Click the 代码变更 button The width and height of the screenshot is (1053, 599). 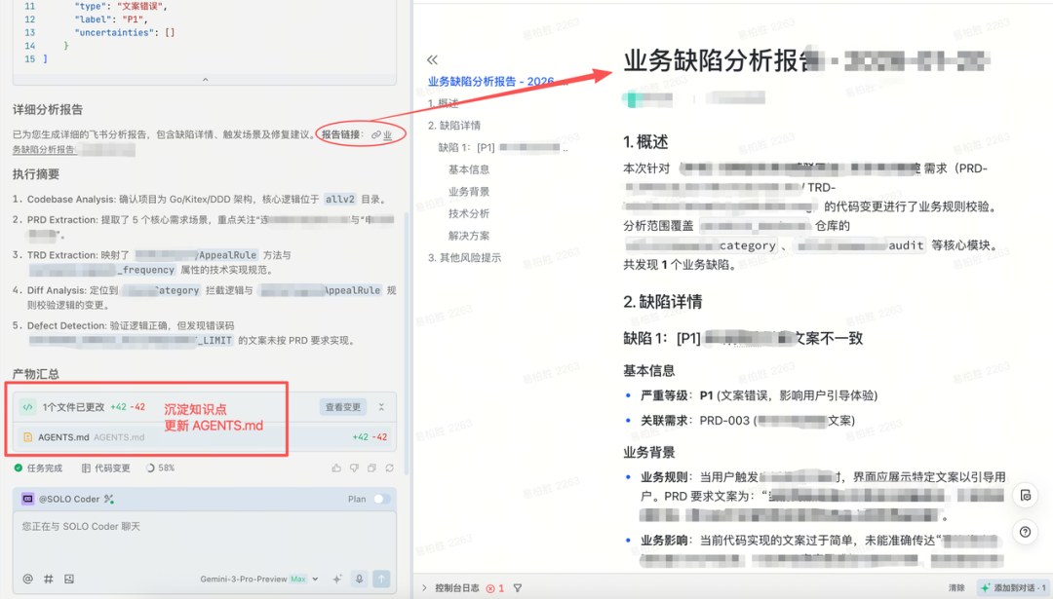tap(106, 468)
